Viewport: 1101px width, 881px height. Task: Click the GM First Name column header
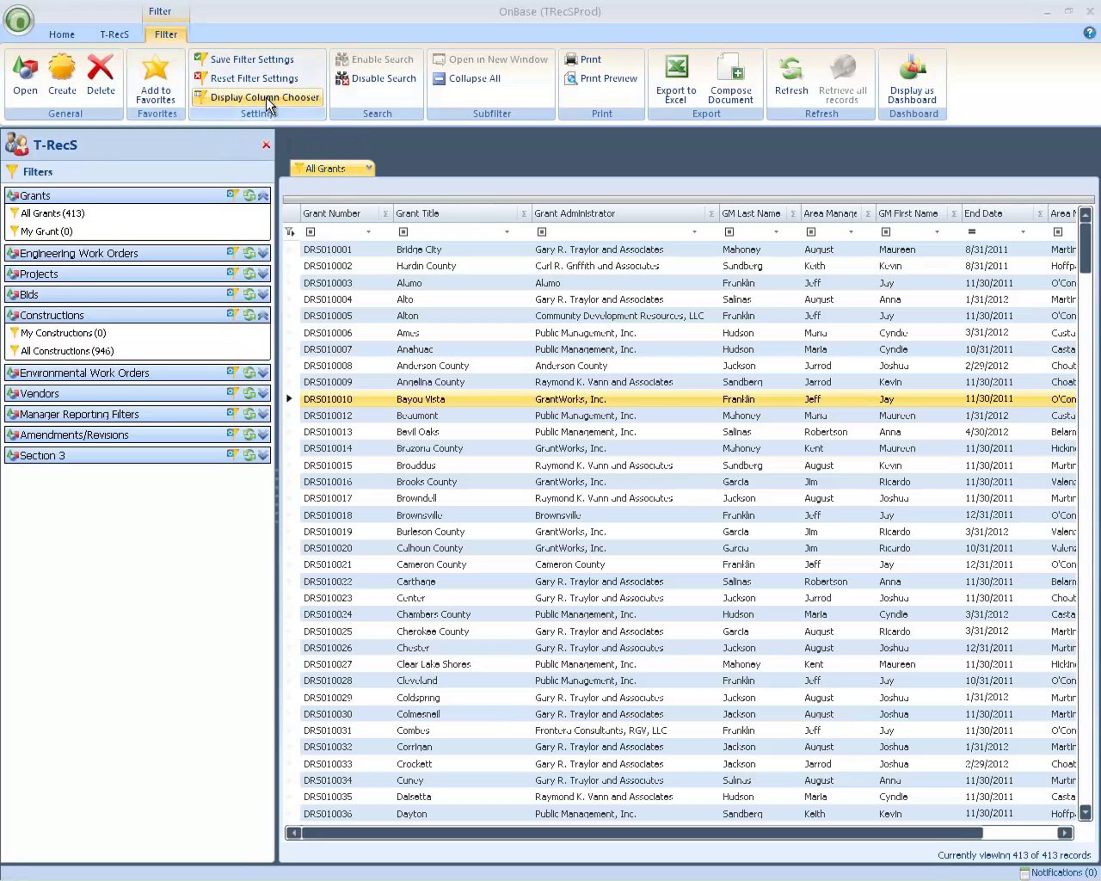pyautogui.click(x=917, y=213)
